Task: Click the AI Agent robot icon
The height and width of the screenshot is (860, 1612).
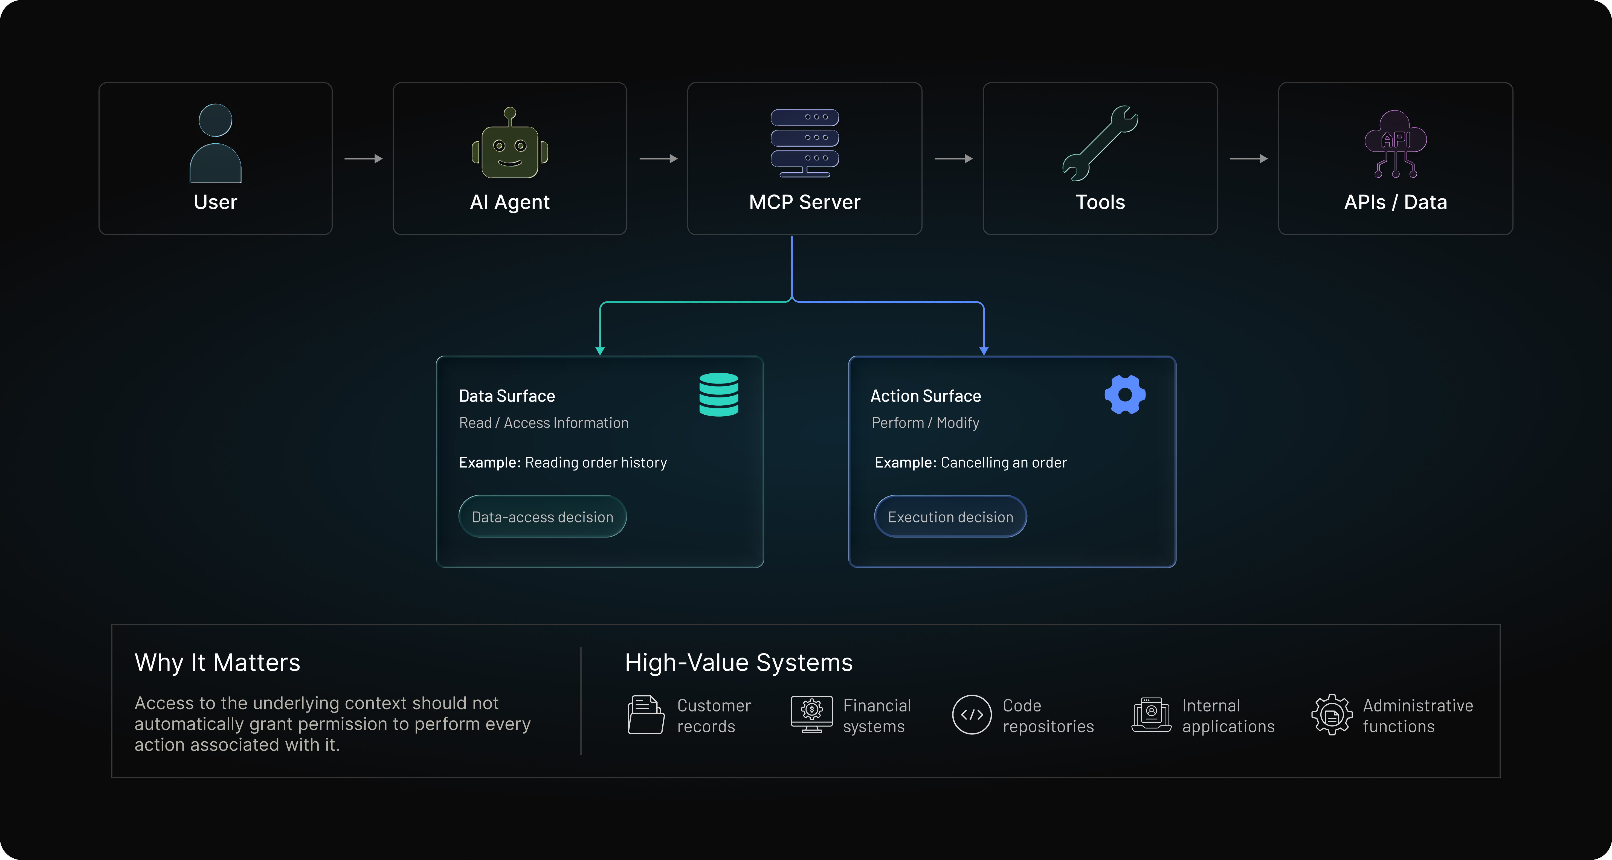Action: pos(510,143)
